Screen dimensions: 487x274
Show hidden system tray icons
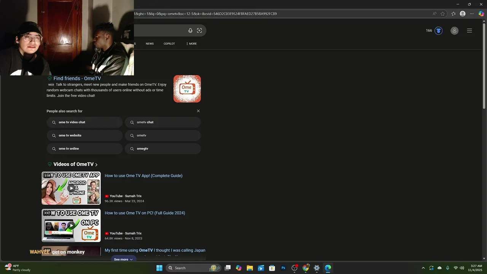(423, 268)
